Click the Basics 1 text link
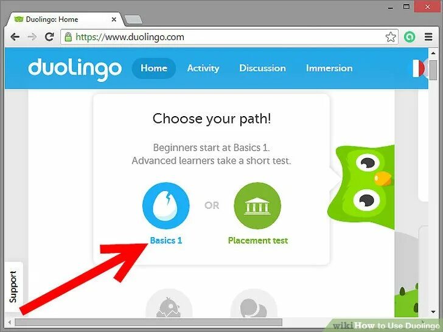This screenshot has height=332, width=443. point(166,241)
